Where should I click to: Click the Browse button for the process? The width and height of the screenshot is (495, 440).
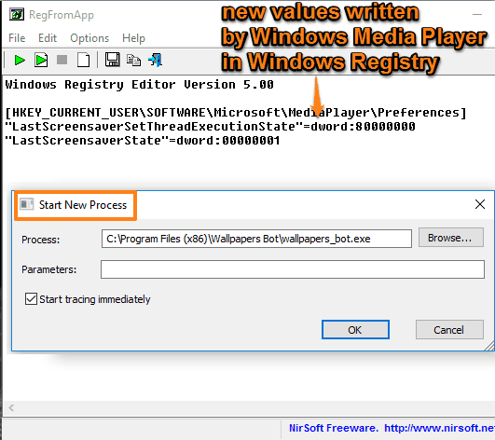pyautogui.click(x=450, y=238)
